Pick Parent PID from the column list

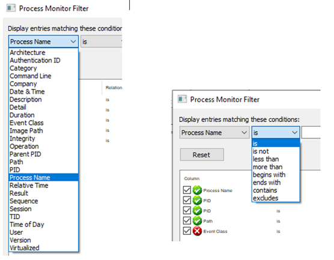pos(43,154)
